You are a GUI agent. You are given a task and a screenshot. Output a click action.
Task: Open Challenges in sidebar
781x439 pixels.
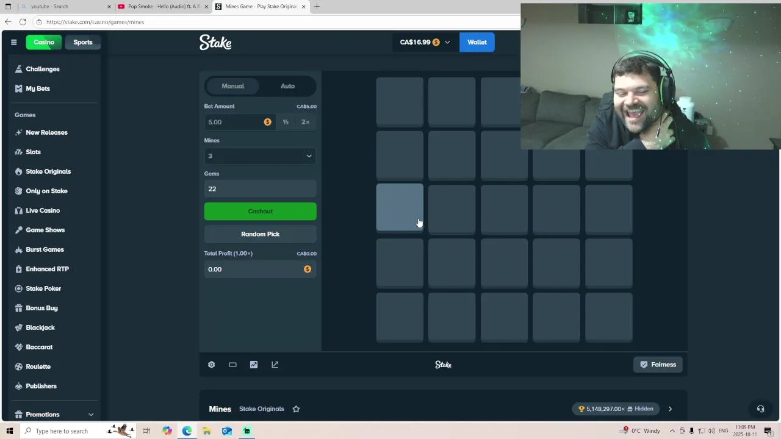point(42,69)
